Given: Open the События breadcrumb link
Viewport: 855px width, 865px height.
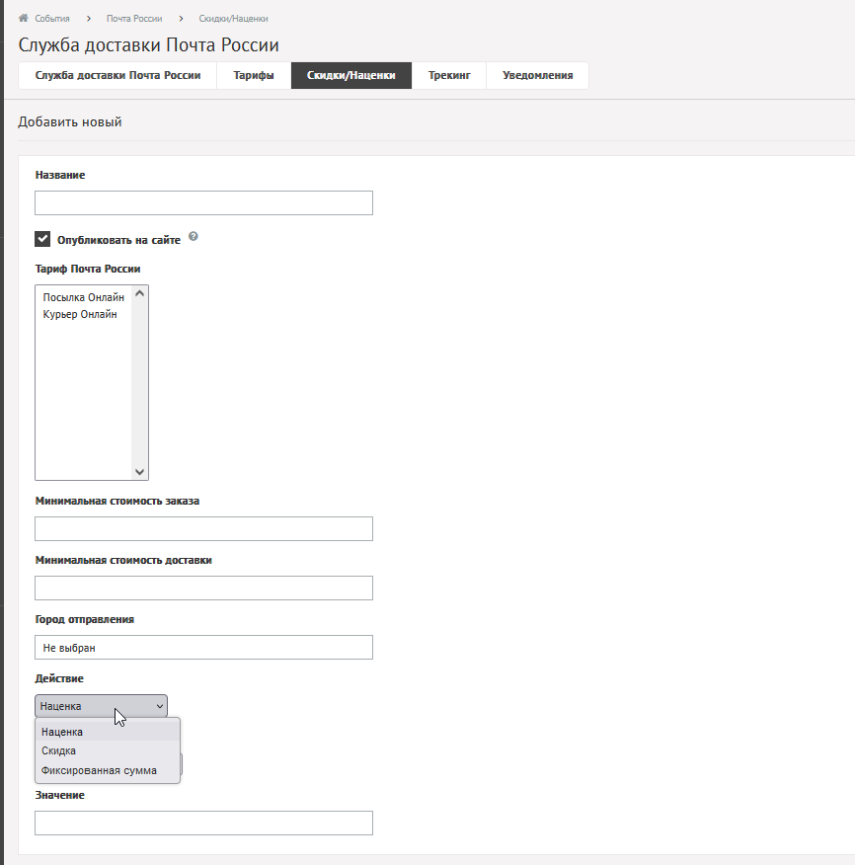Looking at the screenshot, I should [52, 19].
